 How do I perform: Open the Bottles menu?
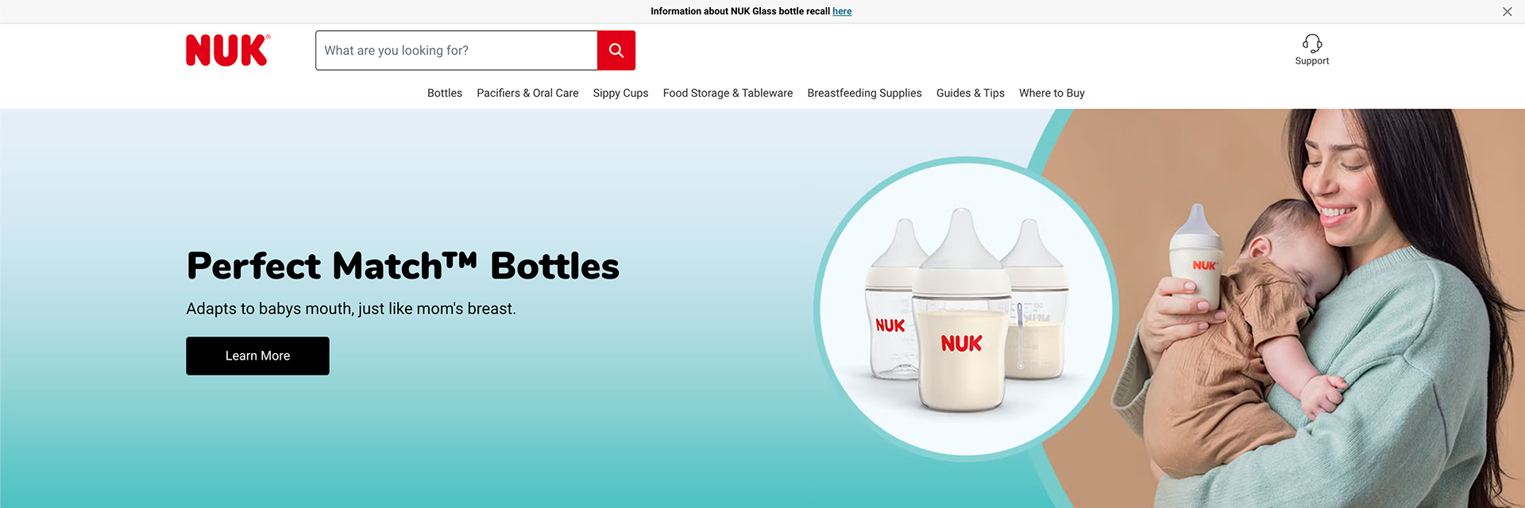(x=445, y=93)
